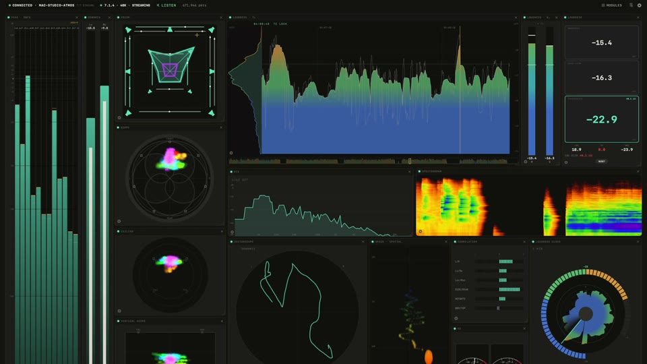
Task: Open the settings gear in top bar
Action: [639, 5]
